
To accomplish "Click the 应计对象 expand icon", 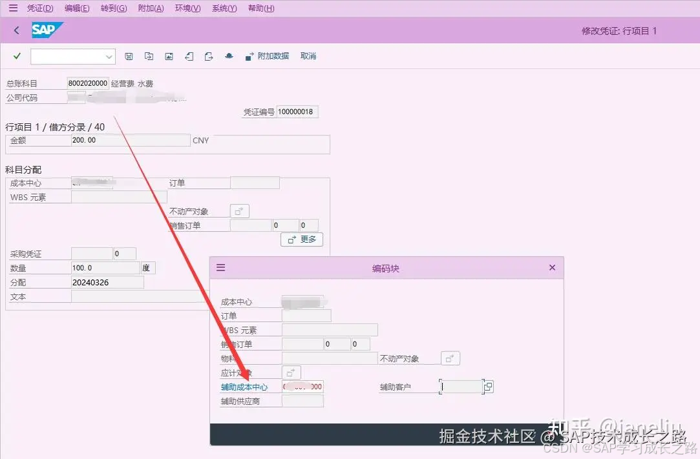I will tap(291, 372).
